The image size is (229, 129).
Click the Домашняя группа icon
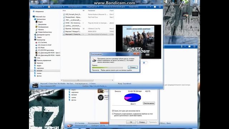(35, 35)
